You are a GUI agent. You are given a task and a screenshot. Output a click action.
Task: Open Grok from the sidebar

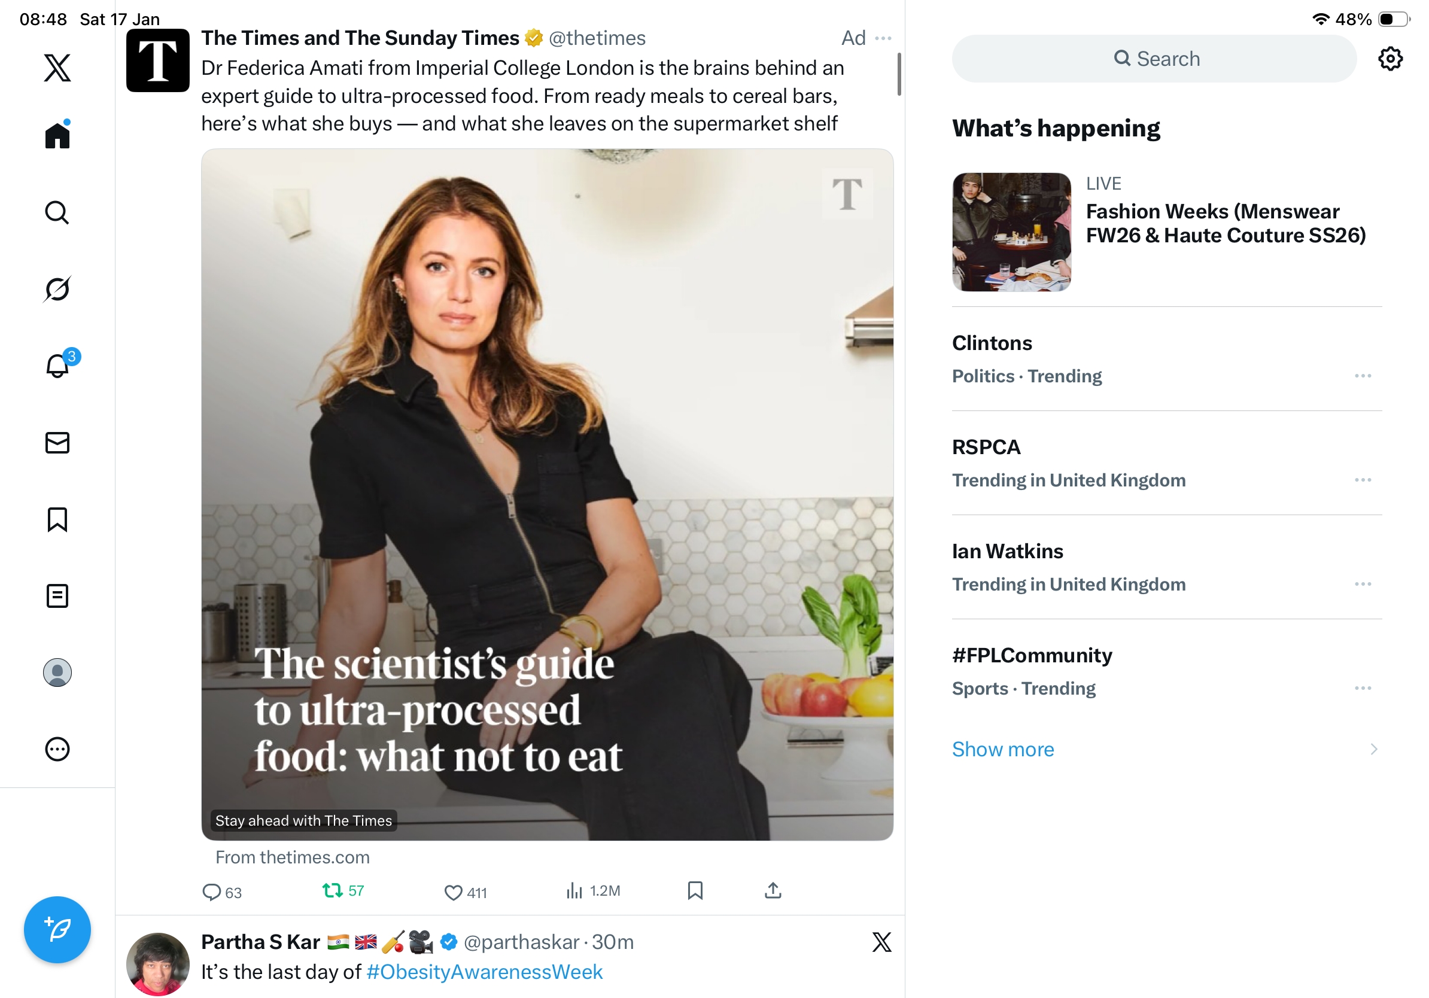57,289
